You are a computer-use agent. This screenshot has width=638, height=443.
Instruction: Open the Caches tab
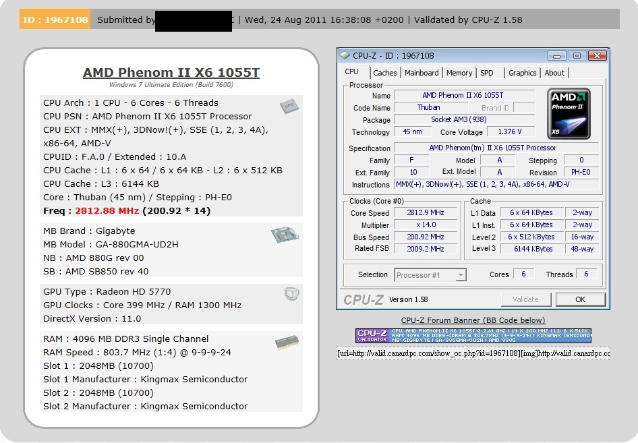click(384, 73)
